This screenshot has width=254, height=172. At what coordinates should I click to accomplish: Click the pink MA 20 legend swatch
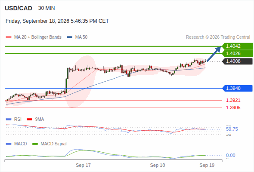pos(9,37)
